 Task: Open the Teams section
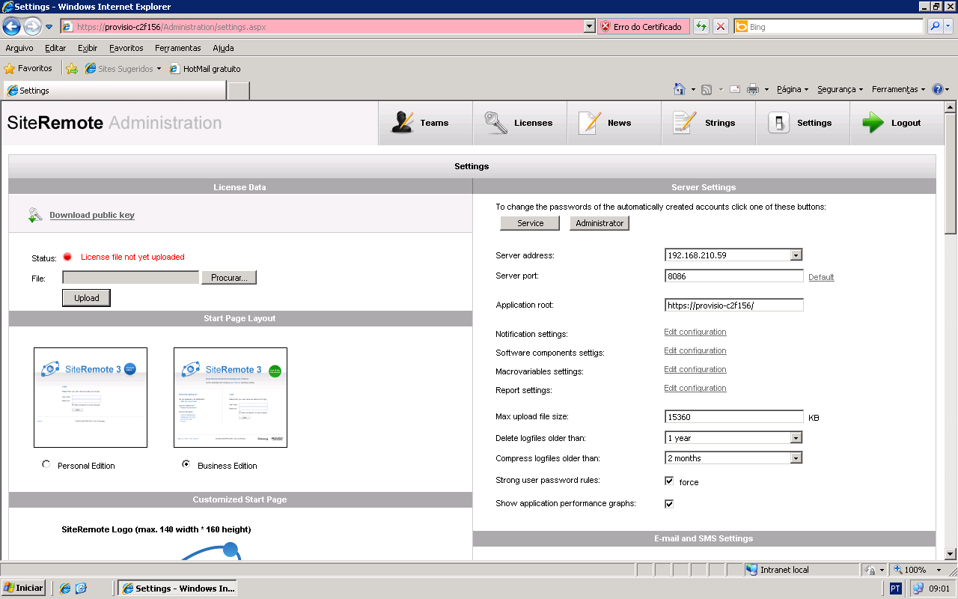pyautogui.click(x=425, y=123)
